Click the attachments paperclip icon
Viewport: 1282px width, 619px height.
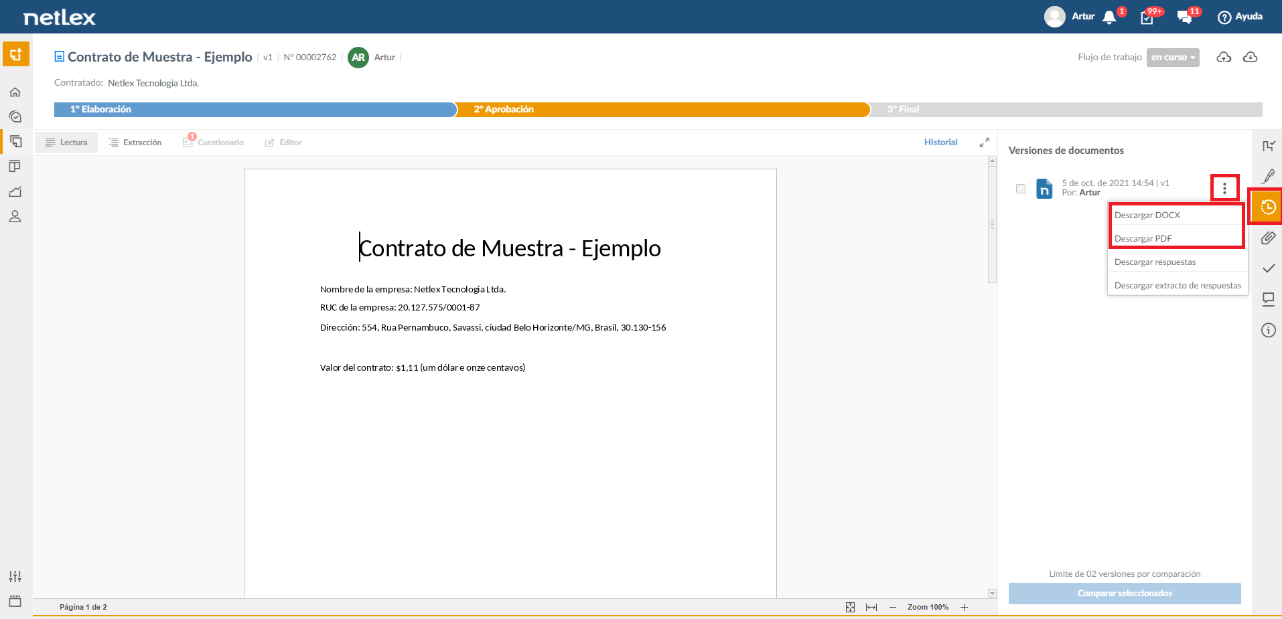coord(1268,238)
